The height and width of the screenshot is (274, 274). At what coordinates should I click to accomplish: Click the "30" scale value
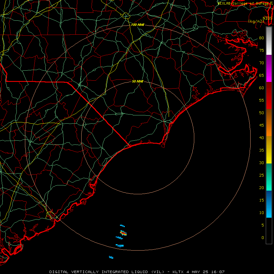click(262, 163)
